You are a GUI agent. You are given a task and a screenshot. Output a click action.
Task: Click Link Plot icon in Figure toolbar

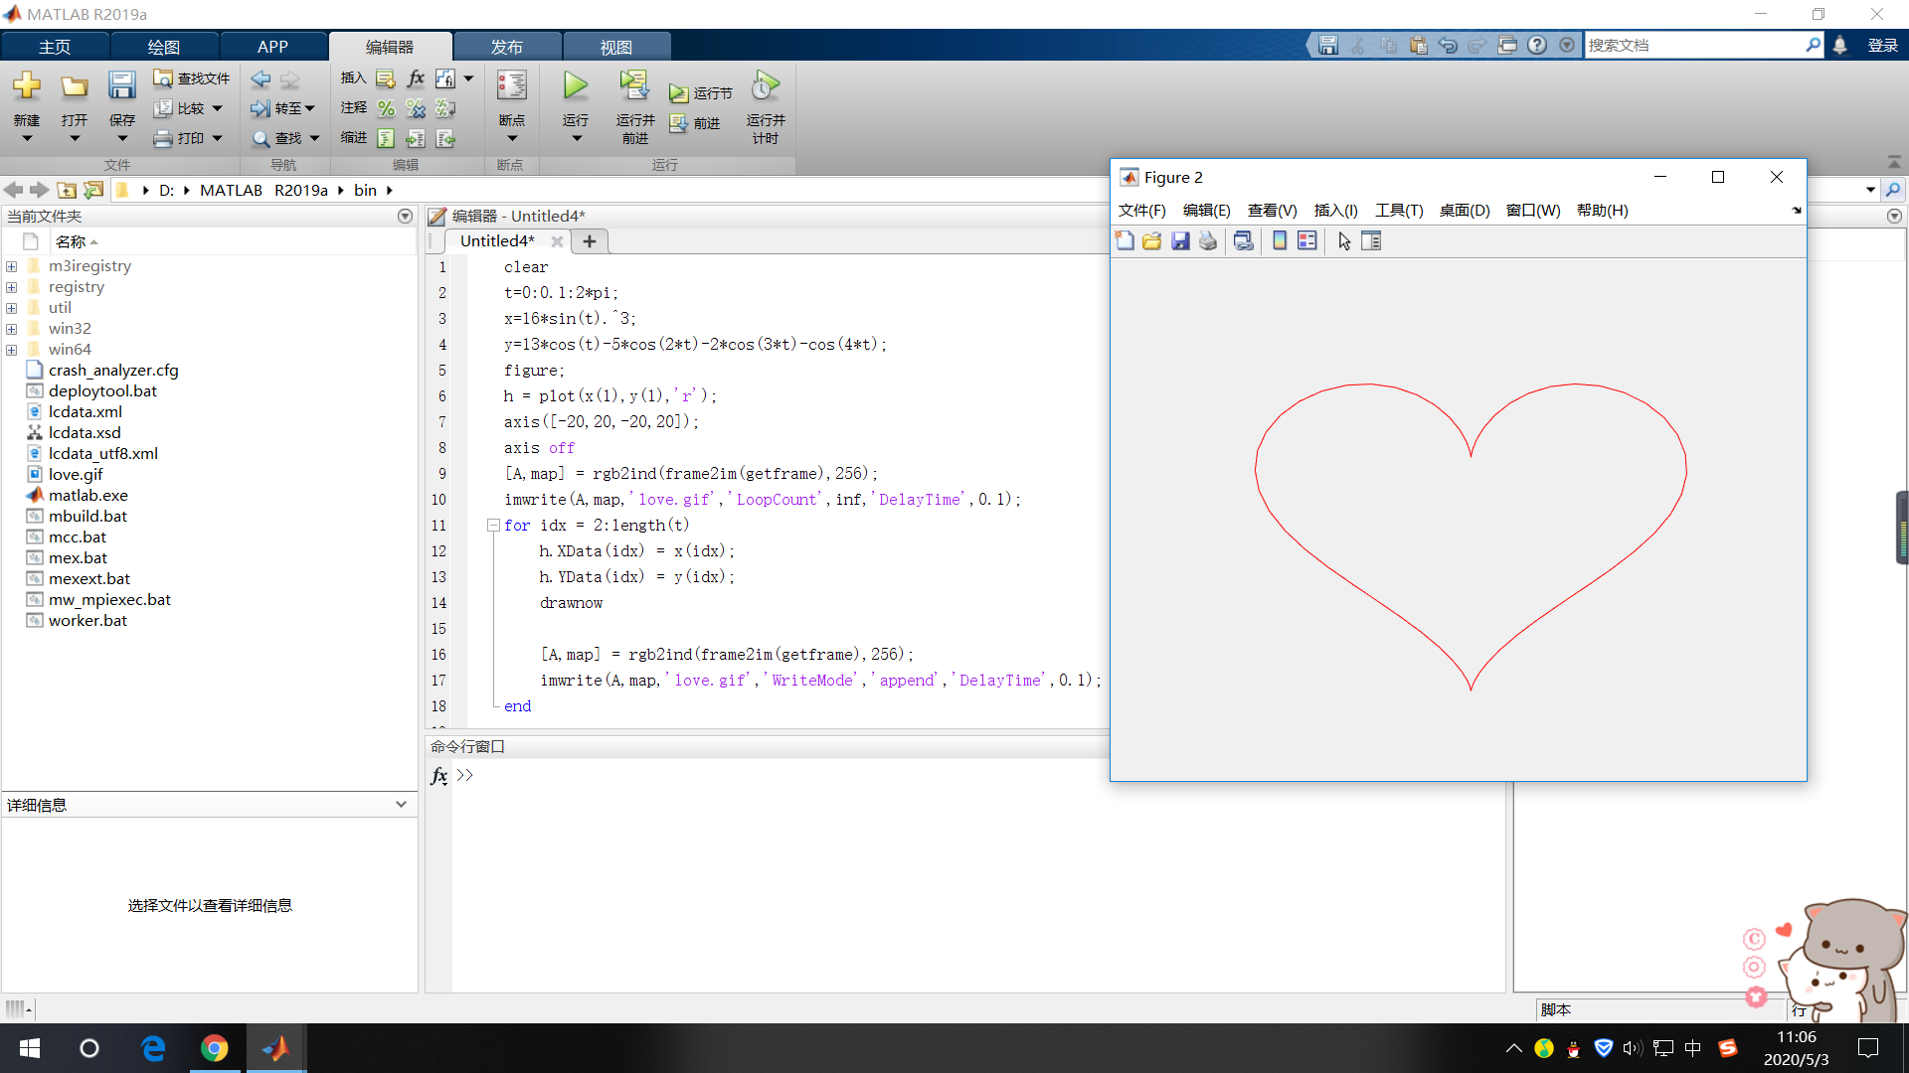(1243, 241)
